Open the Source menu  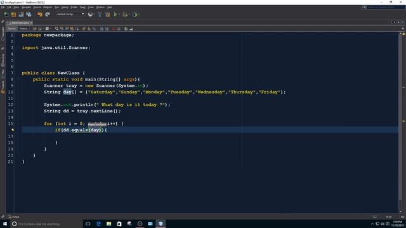tap(37, 7)
